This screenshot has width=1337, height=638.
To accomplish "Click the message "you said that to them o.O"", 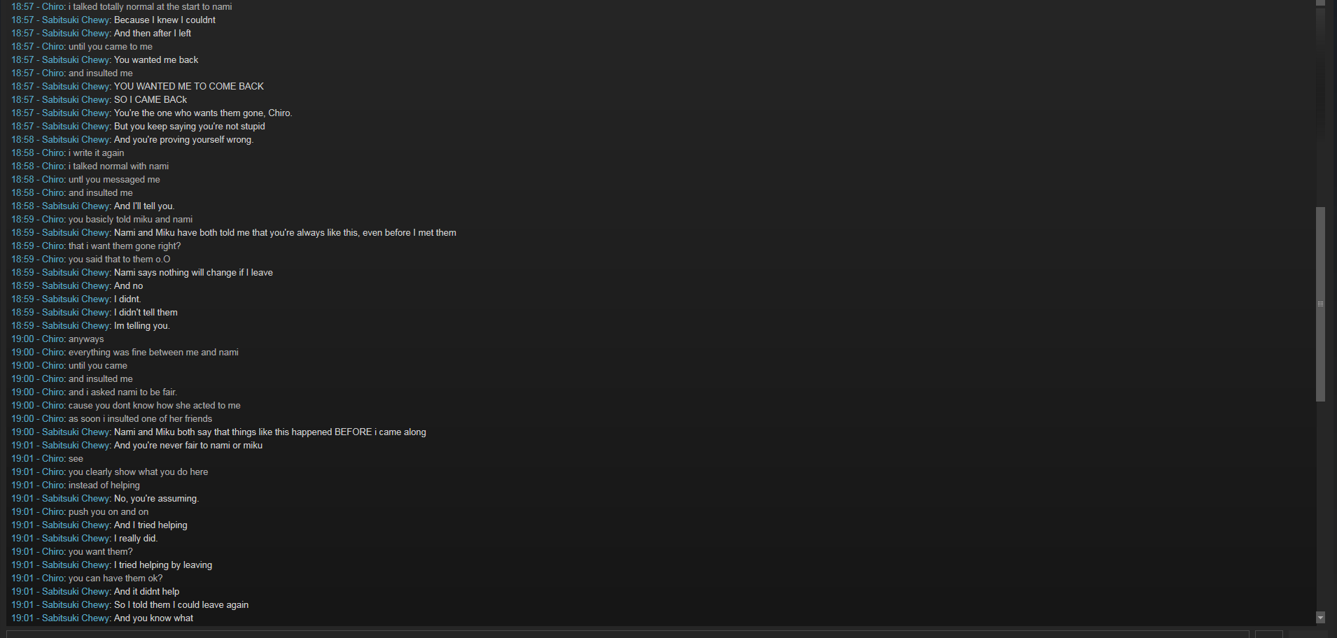I will (119, 259).
